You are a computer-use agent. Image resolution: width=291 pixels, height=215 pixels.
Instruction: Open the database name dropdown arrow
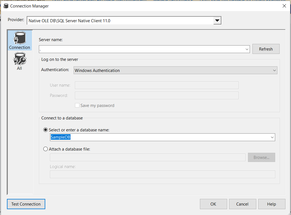click(272, 137)
